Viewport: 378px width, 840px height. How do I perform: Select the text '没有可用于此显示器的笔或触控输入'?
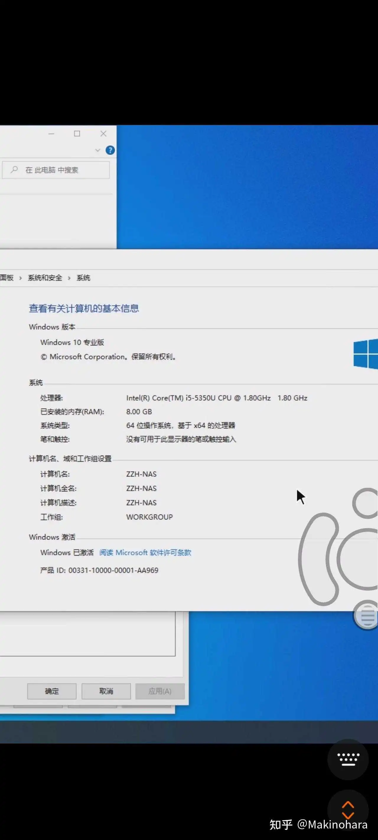181,439
